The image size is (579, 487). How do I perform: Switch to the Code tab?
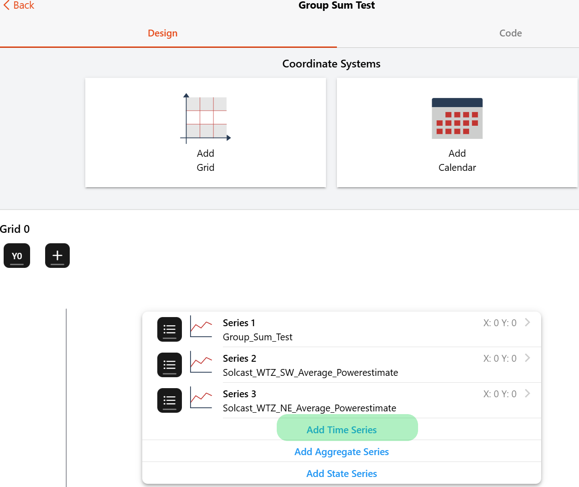click(x=510, y=33)
